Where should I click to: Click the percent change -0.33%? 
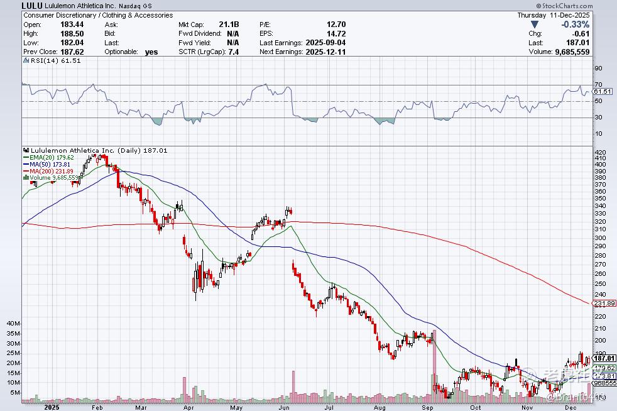[x=576, y=25]
